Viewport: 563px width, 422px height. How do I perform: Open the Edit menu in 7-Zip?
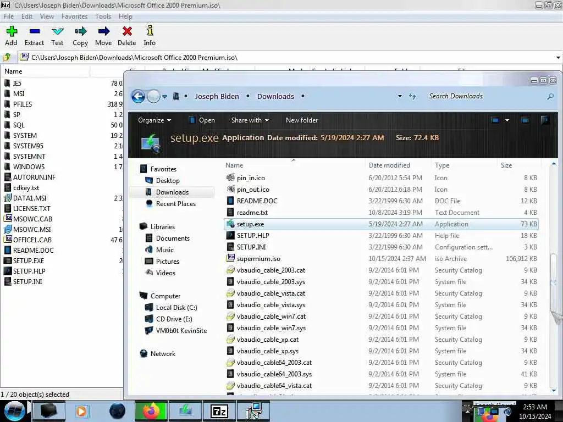click(x=27, y=16)
